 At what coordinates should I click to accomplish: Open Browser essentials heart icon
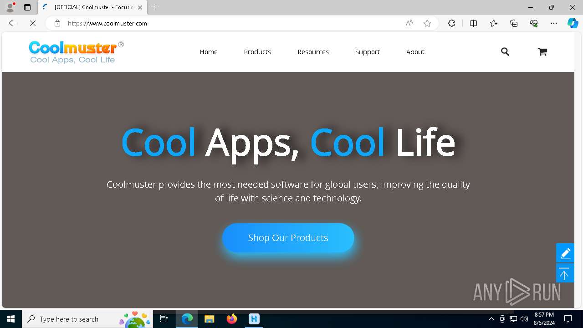[534, 23]
